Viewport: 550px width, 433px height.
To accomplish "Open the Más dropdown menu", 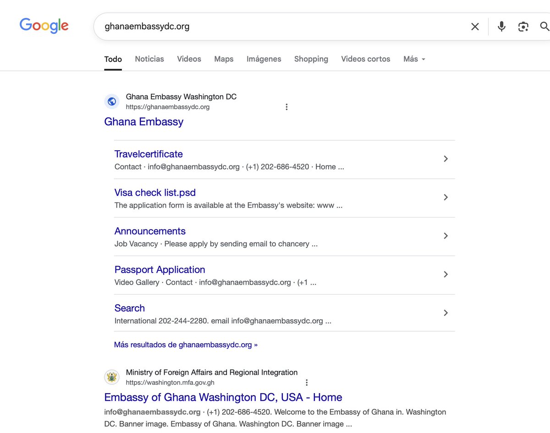I will [414, 59].
